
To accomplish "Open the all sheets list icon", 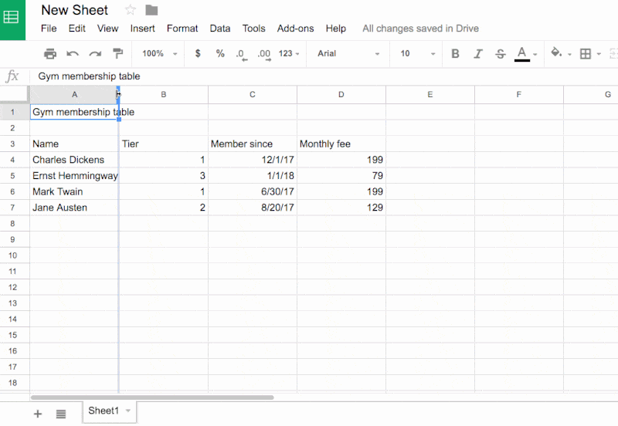I will 61,414.
